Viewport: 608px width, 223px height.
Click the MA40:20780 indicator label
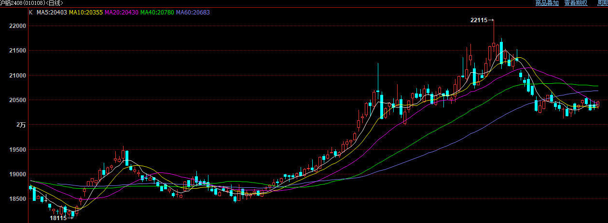click(157, 12)
